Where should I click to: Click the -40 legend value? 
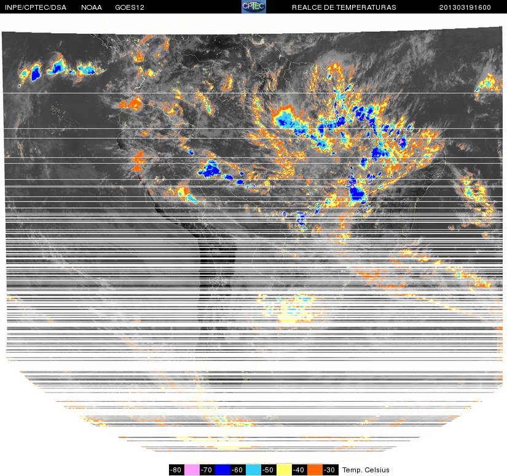[299, 470]
